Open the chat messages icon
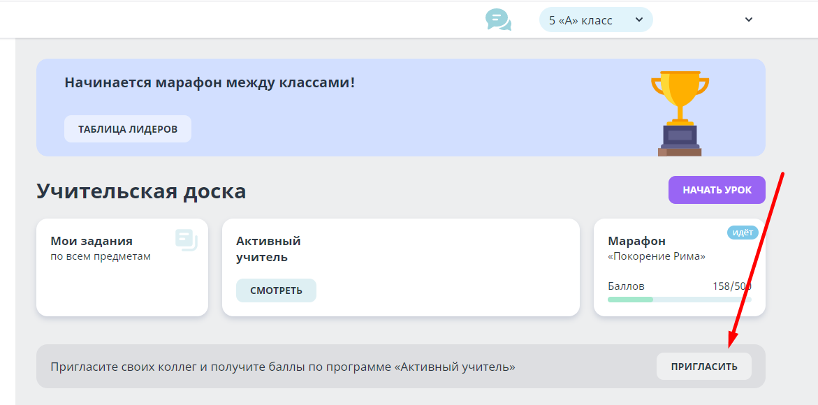This screenshot has height=405, width=818. click(x=498, y=20)
